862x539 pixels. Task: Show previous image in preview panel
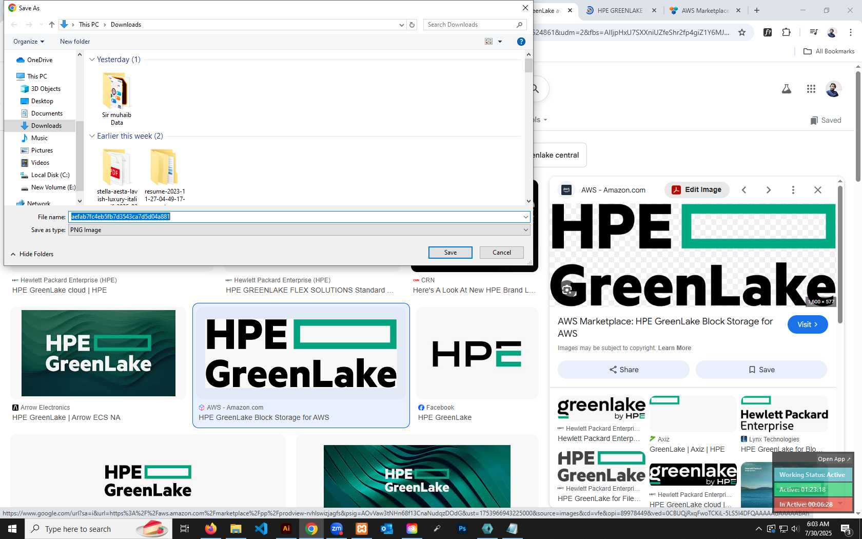pos(744,190)
